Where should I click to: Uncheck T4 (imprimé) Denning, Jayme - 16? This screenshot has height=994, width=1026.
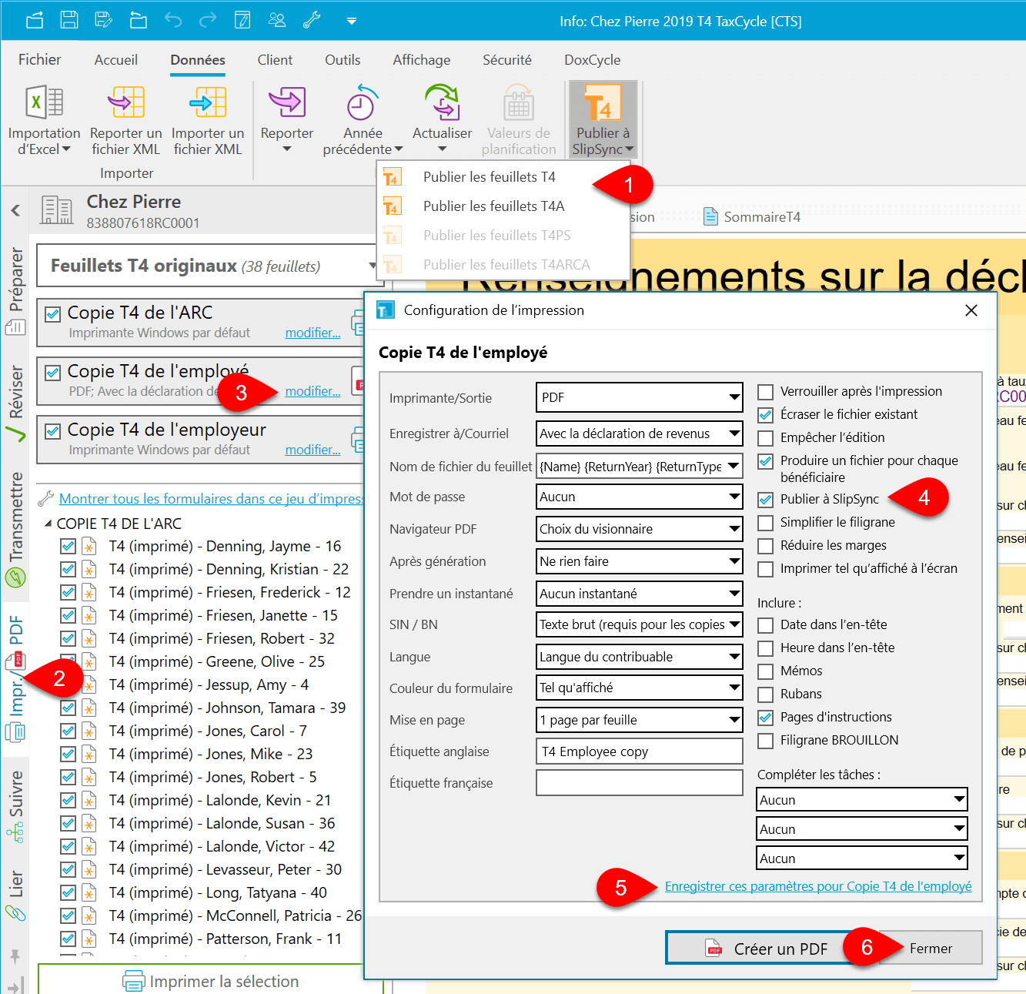(x=68, y=547)
